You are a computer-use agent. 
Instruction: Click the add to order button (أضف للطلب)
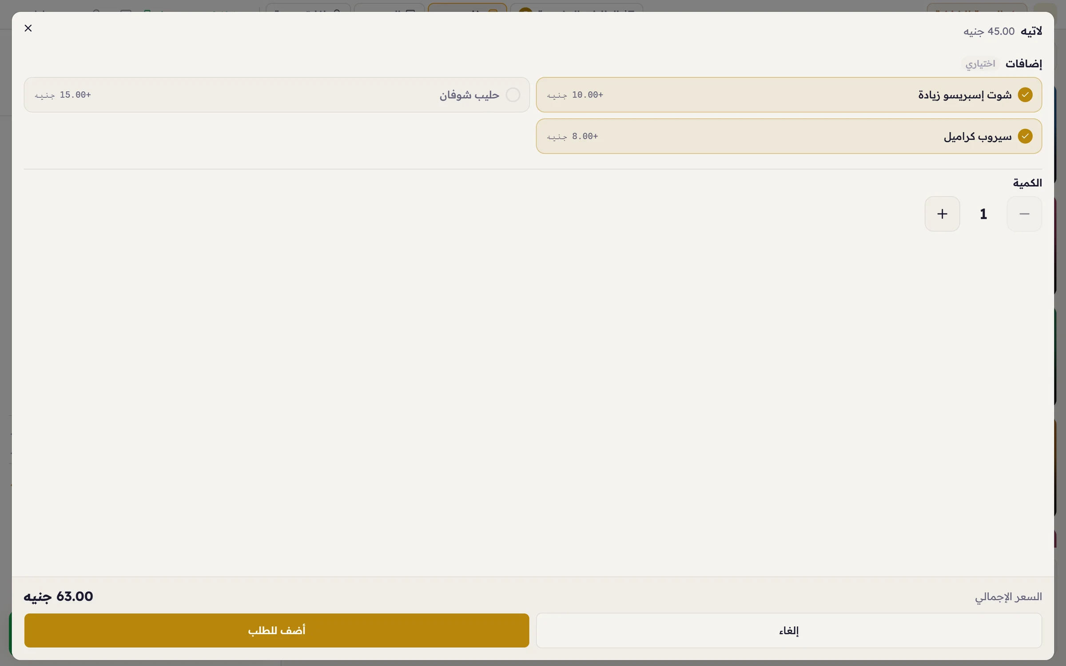pyautogui.click(x=277, y=630)
